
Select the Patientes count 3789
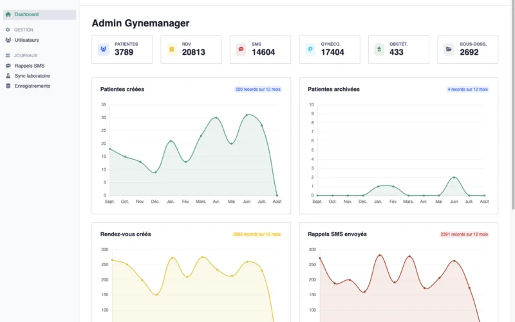click(124, 52)
